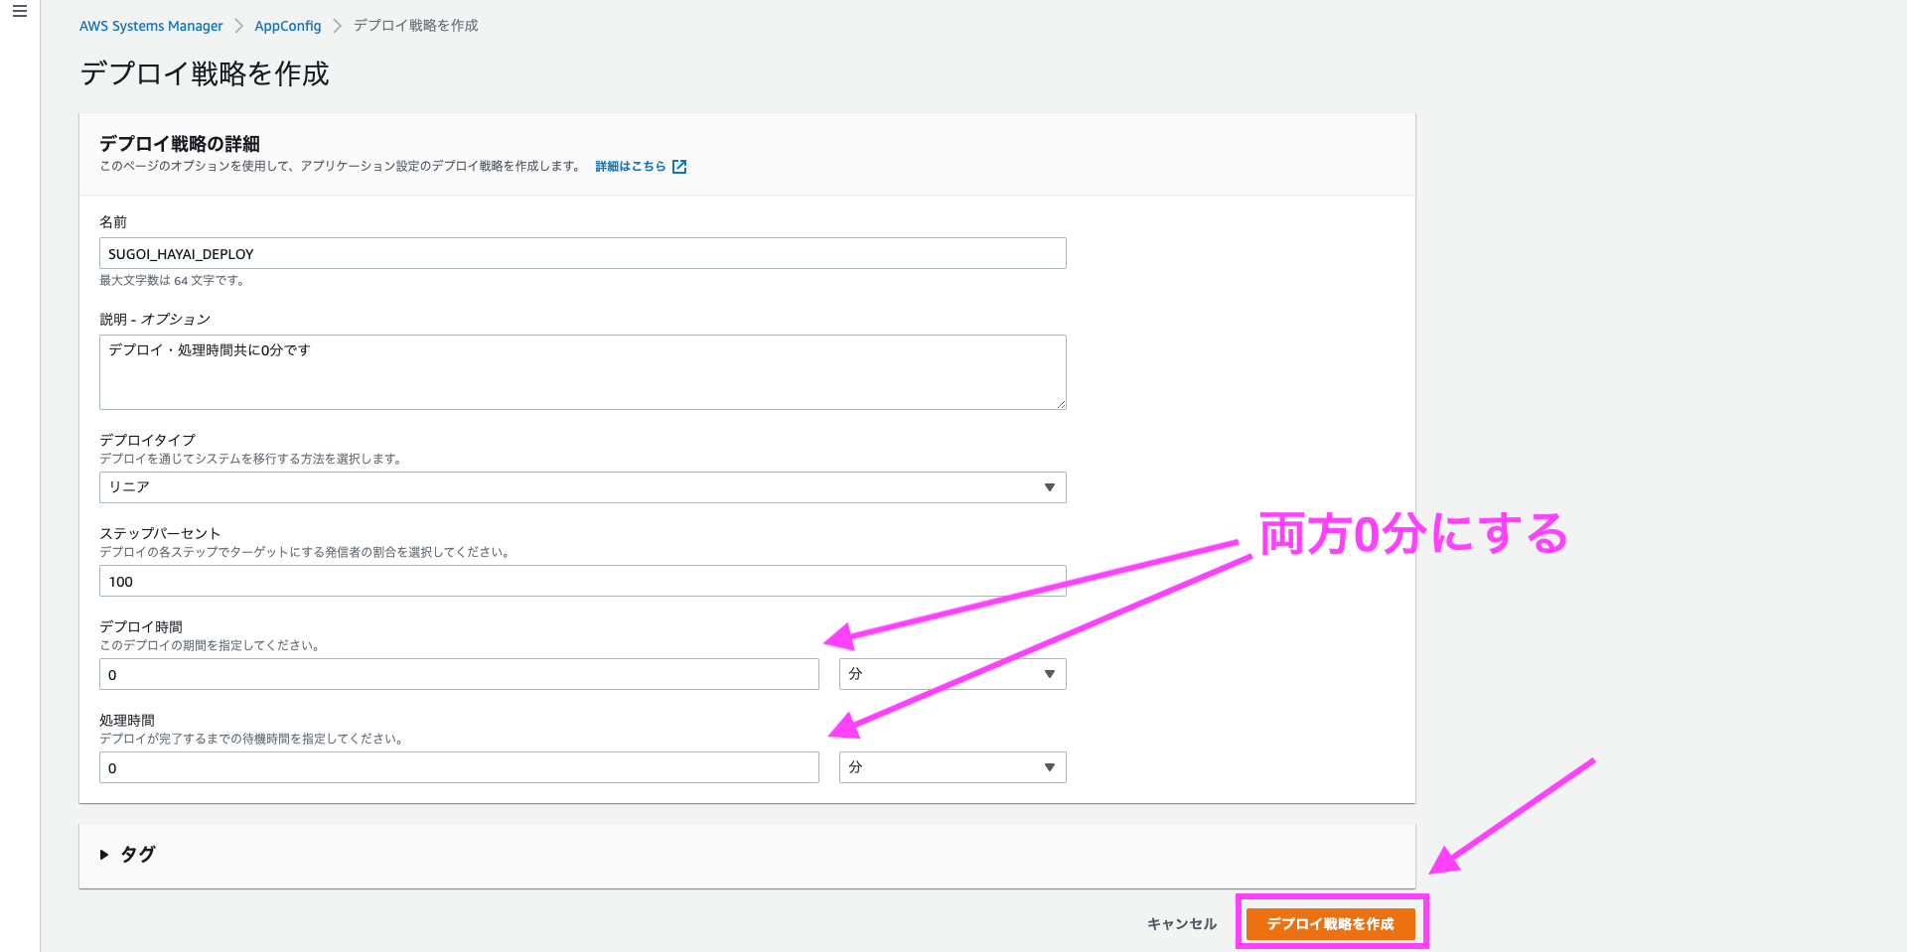Select the current デプロイ戦略を作成 breadcrumb text

click(415, 26)
